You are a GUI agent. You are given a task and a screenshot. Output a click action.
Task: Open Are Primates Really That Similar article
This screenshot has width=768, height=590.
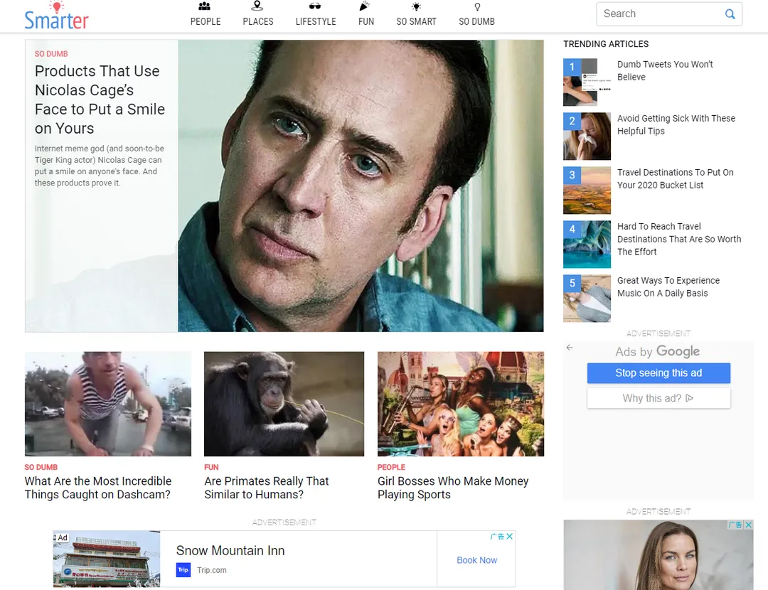[x=267, y=488]
